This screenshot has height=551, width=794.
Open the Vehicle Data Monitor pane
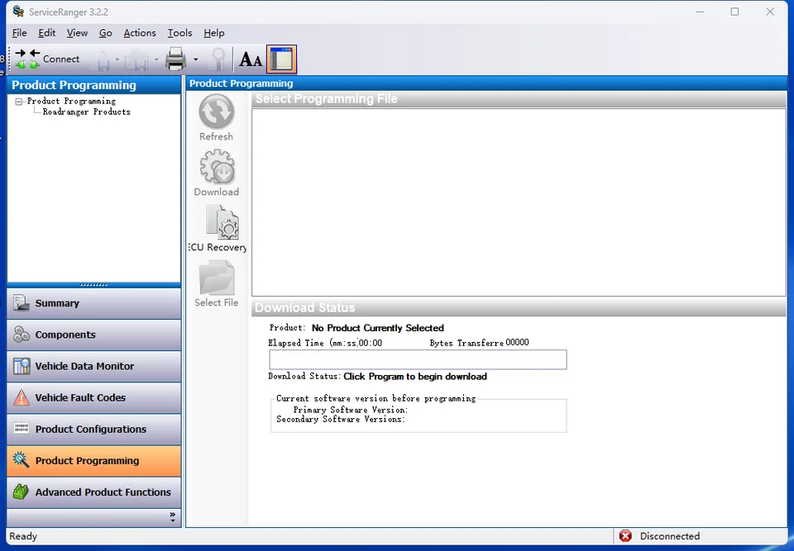click(x=93, y=366)
